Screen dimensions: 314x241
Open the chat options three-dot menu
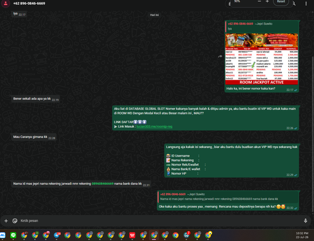point(306,4)
